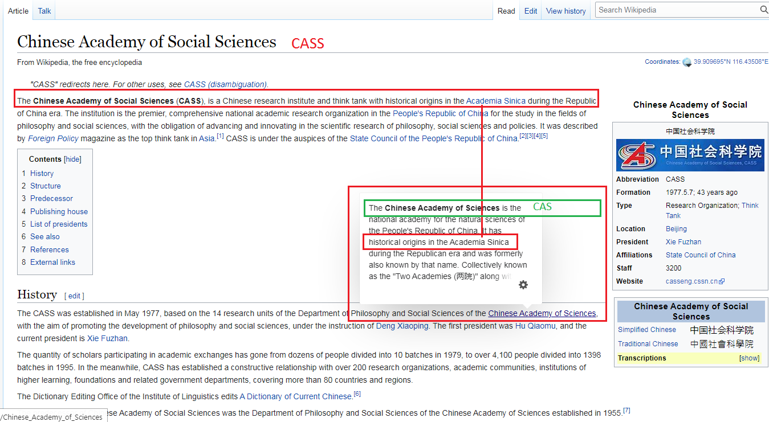
Task: Show the Transcriptions section
Action: 749,358
